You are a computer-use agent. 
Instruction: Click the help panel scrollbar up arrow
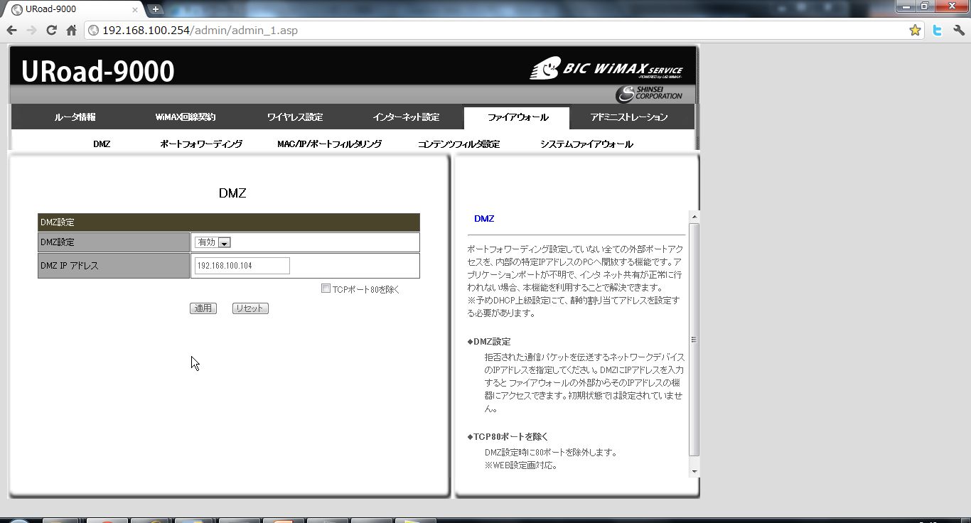coord(694,217)
